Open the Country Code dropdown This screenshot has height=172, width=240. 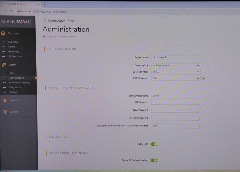point(176,65)
